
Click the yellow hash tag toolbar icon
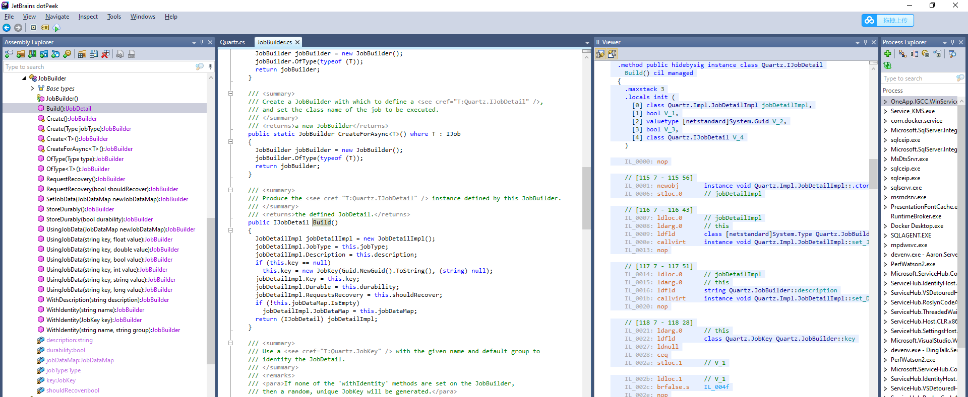45,28
